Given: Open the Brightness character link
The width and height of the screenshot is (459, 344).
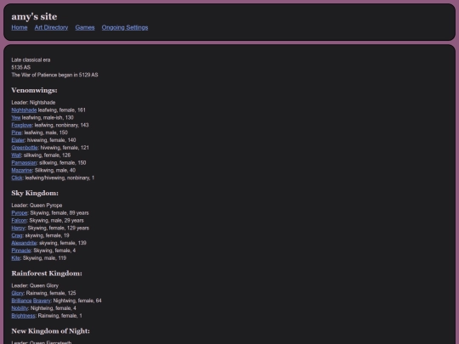Looking at the screenshot, I should (23, 316).
